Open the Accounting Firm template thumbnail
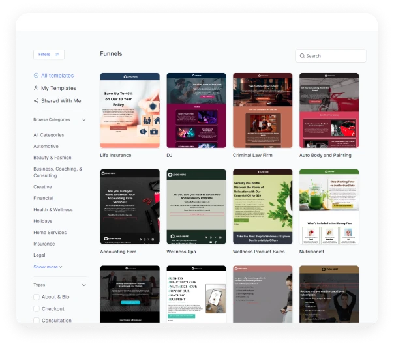 [x=130, y=207]
